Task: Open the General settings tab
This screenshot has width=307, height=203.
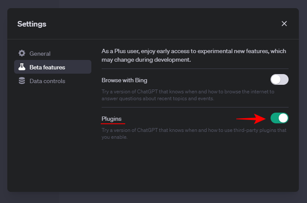Action: coord(40,54)
